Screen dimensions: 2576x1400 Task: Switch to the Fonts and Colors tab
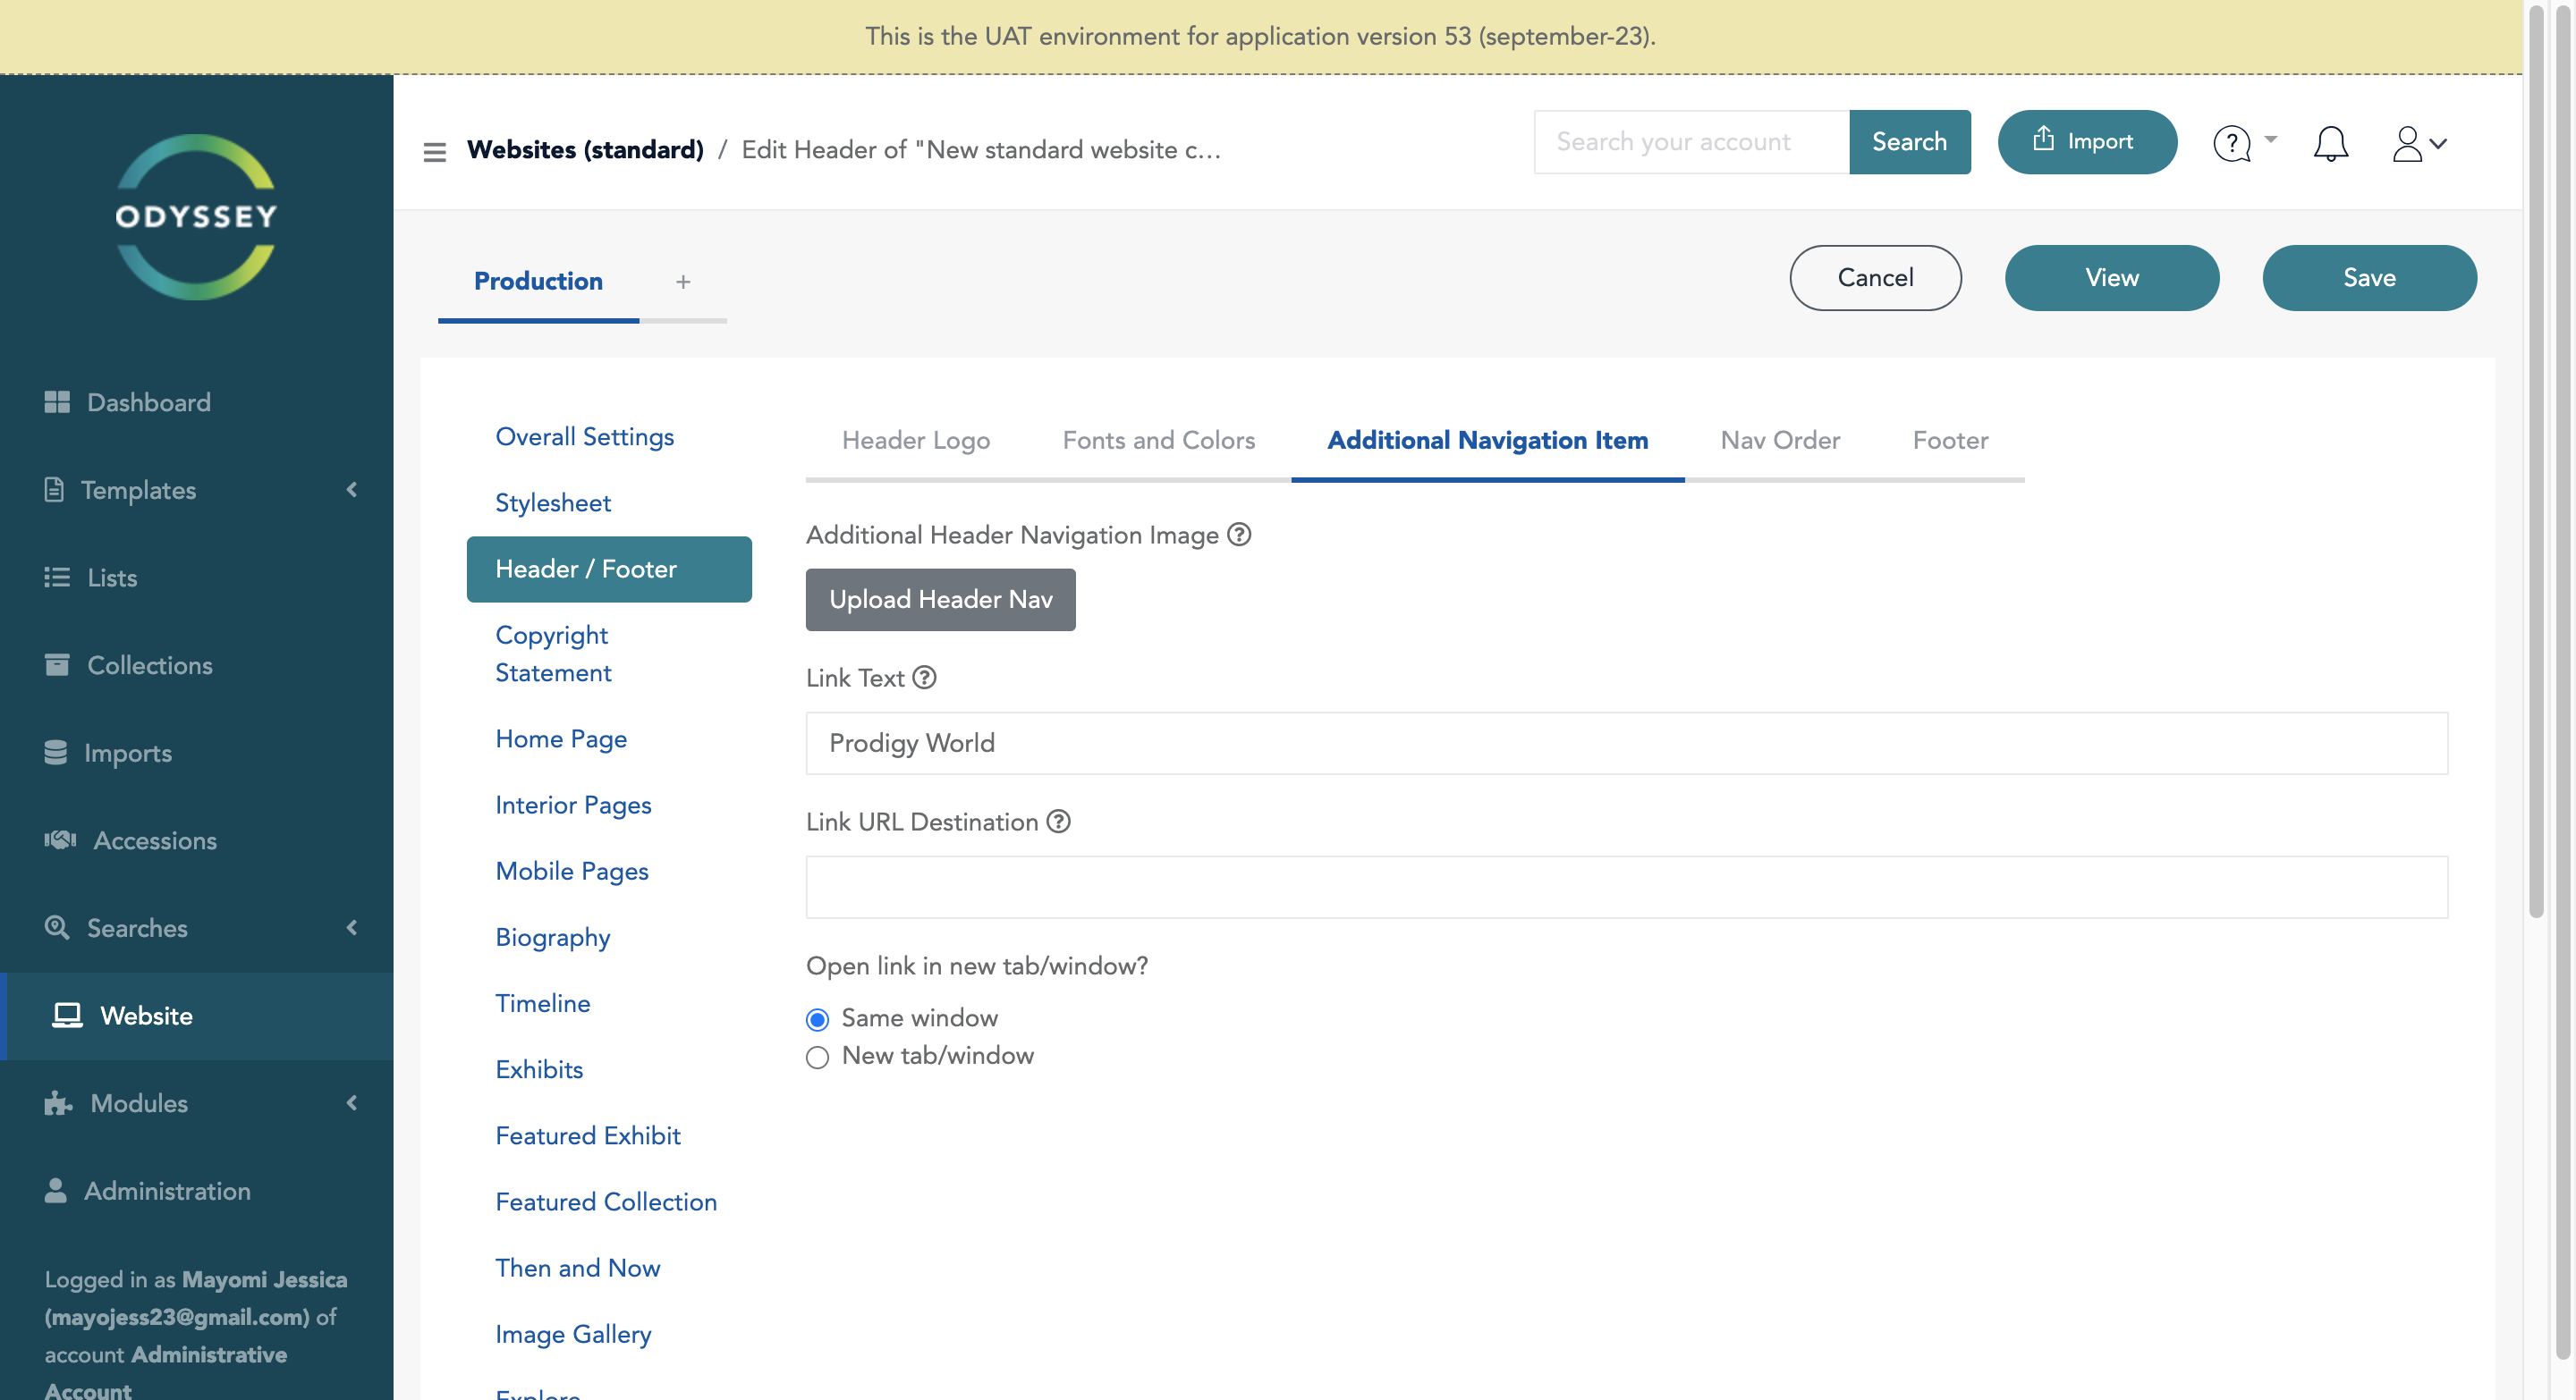(x=1158, y=440)
